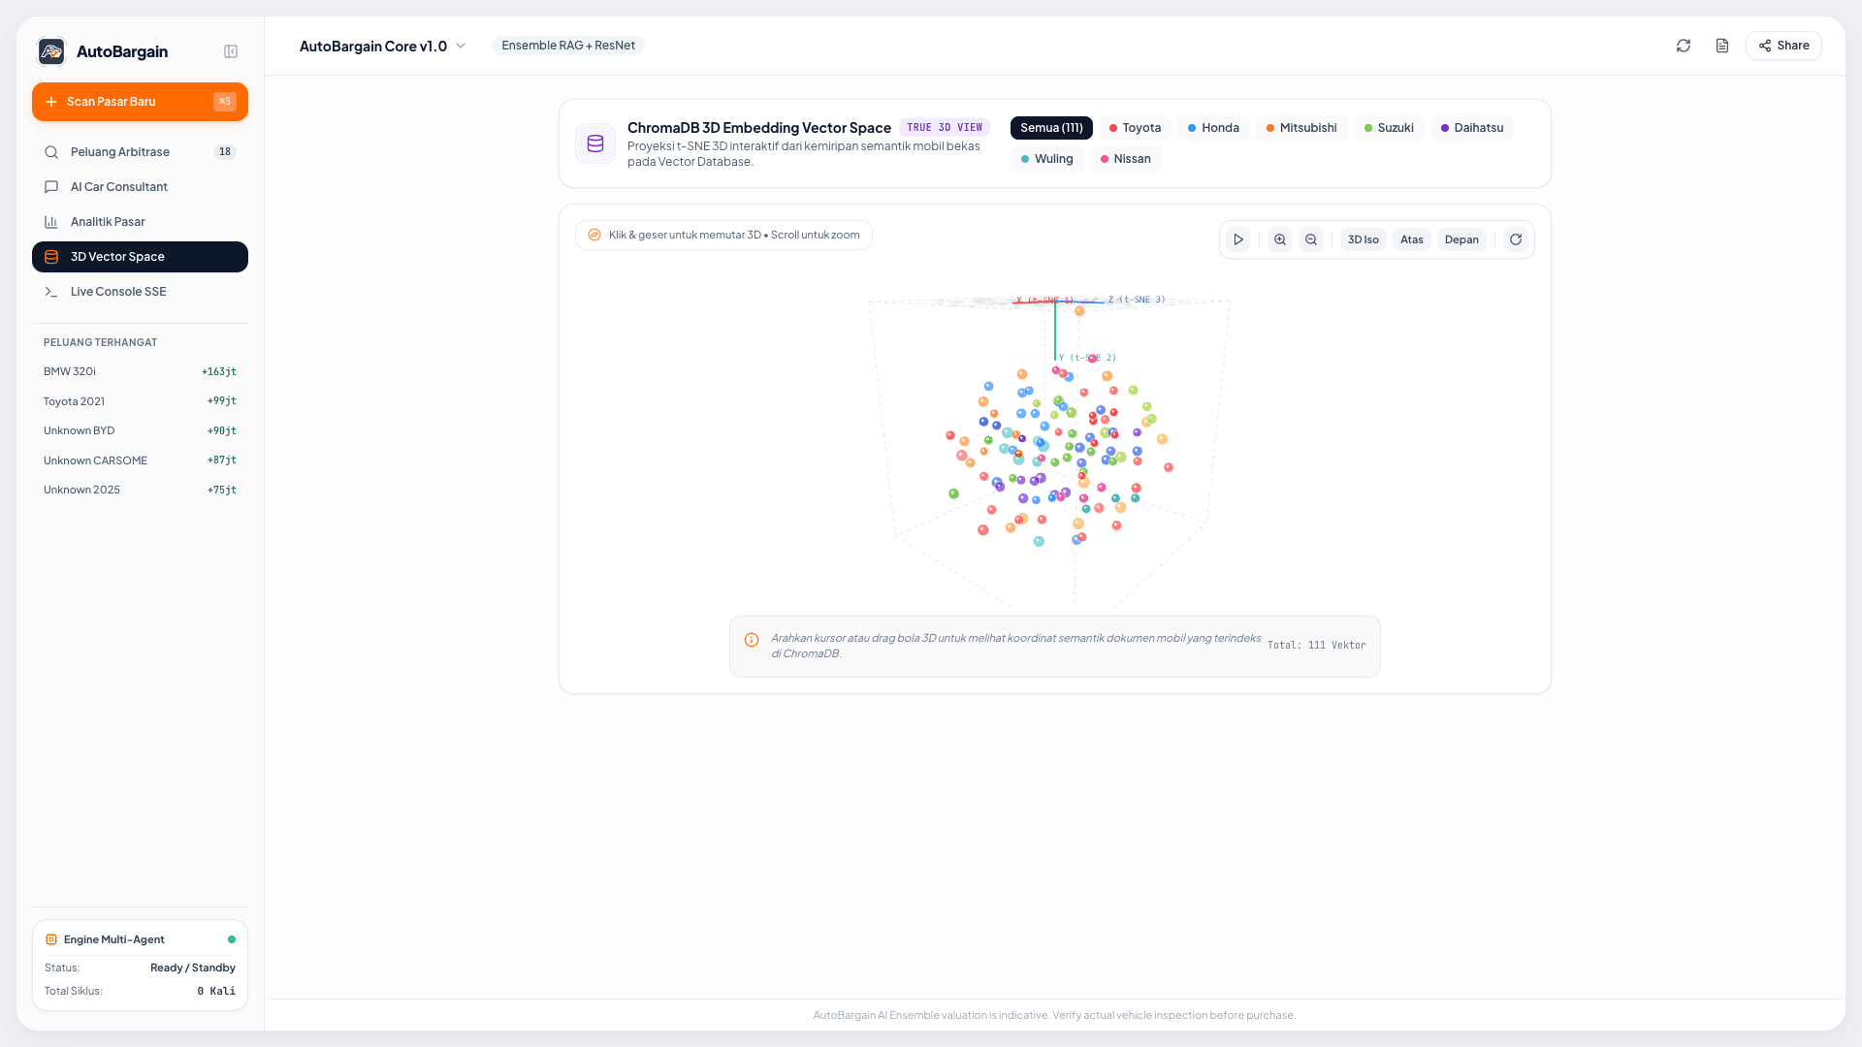Switch to Atas top view
The width and height of the screenshot is (1862, 1047).
click(1412, 239)
